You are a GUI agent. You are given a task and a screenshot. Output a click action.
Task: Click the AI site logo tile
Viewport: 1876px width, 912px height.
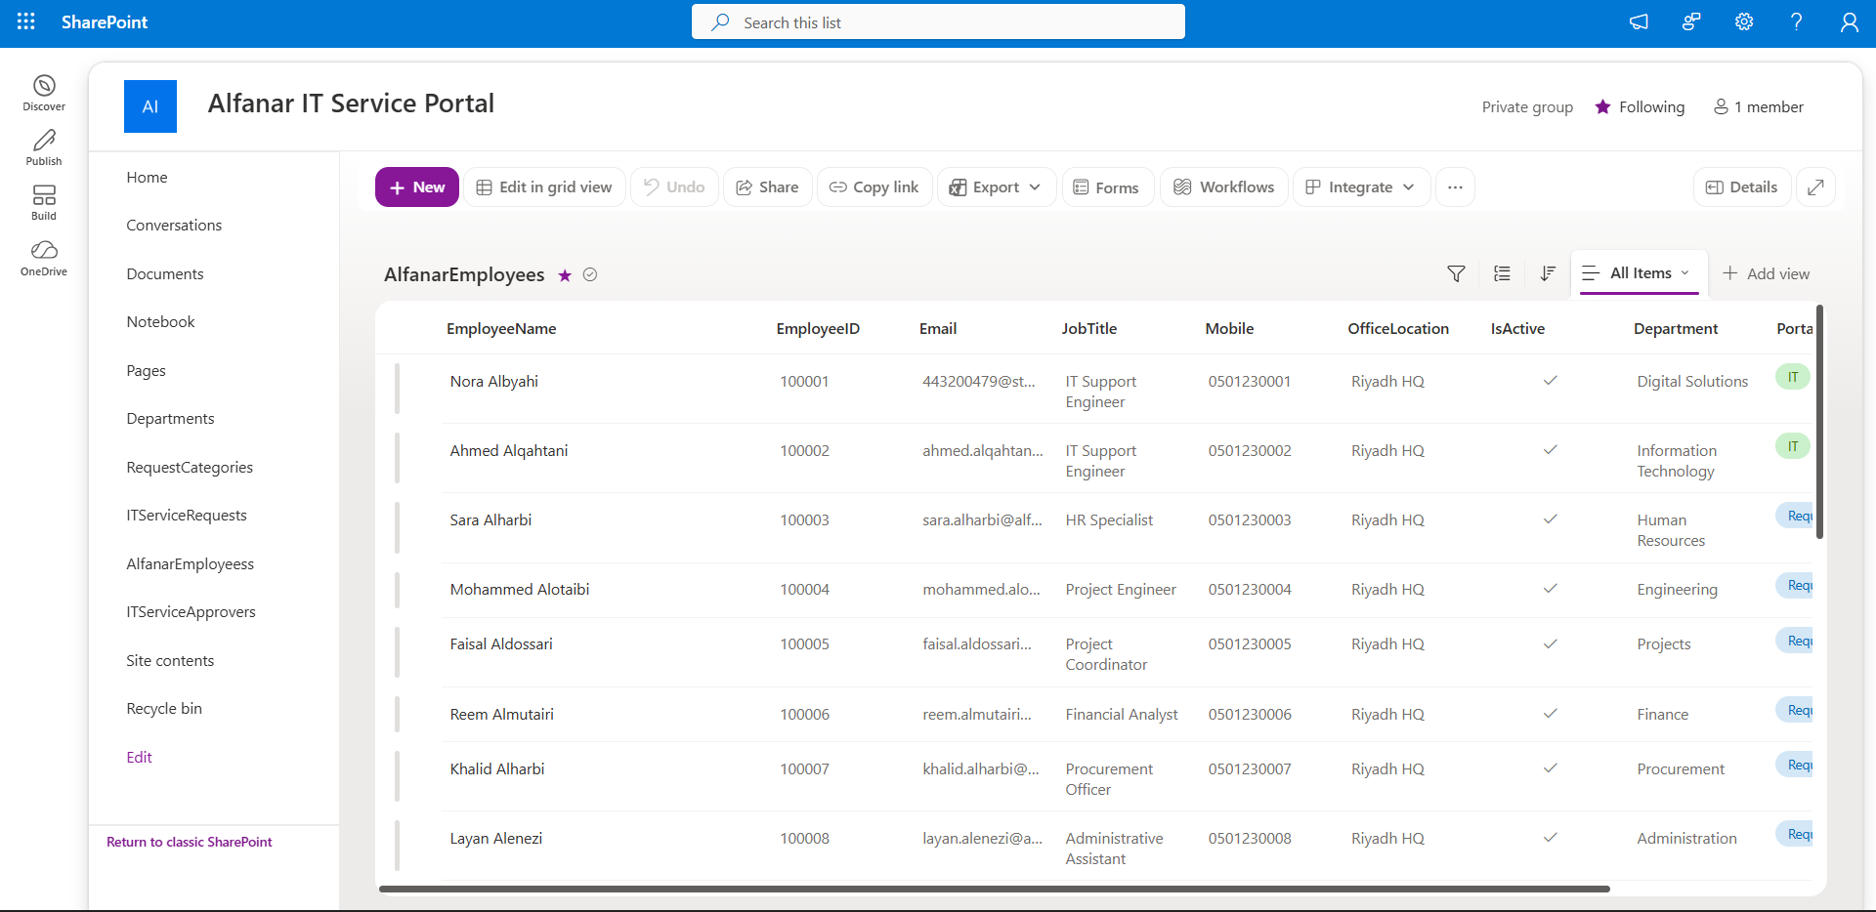[x=150, y=106]
